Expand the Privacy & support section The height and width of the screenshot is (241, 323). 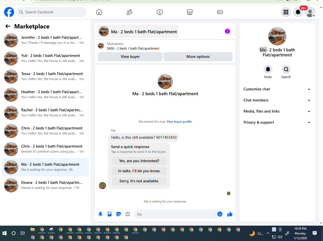point(277,122)
